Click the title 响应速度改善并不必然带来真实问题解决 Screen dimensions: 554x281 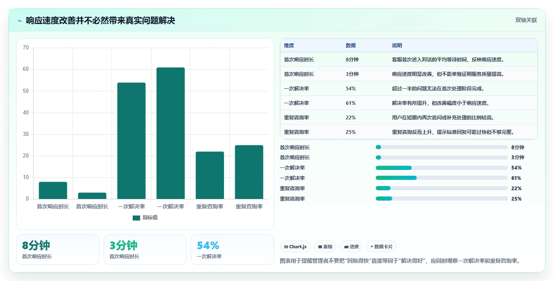100,20
